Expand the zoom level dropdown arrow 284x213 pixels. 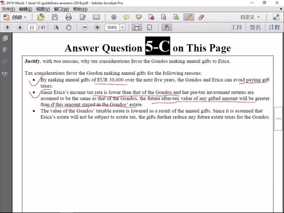pyautogui.click(x=122, y=27)
